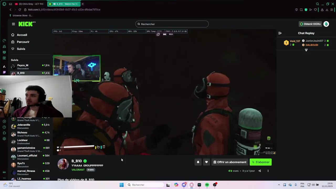This screenshot has height=189, width=336.
Task: Open GX Cleaner icon in sidebar
Action: (x=4, y=46)
